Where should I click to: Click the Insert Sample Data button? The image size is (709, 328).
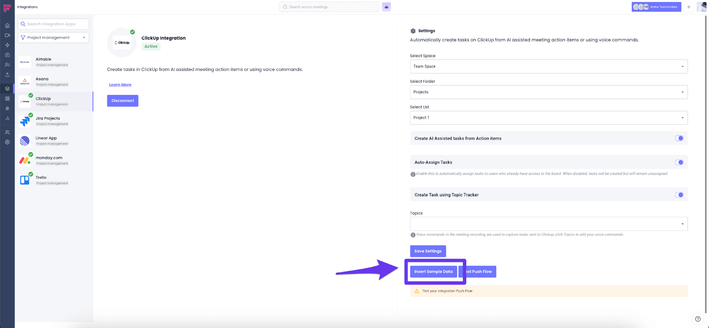[x=433, y=272]
